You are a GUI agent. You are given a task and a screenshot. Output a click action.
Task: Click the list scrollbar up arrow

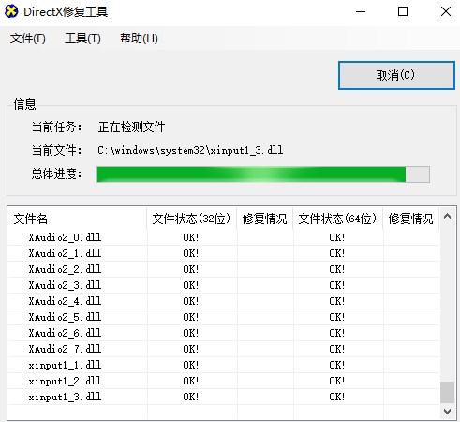(x=447, y=216)
